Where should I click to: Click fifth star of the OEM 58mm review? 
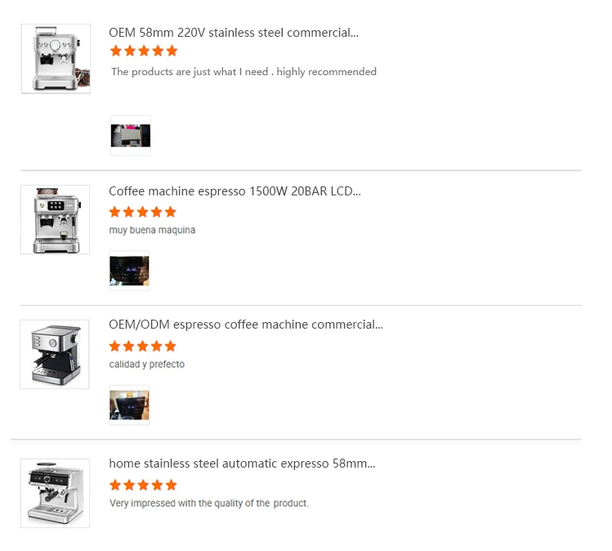pos(172,51)
